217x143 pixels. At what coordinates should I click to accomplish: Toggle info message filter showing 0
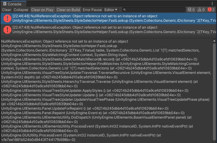pyautogui.click(x=191, y=10)
